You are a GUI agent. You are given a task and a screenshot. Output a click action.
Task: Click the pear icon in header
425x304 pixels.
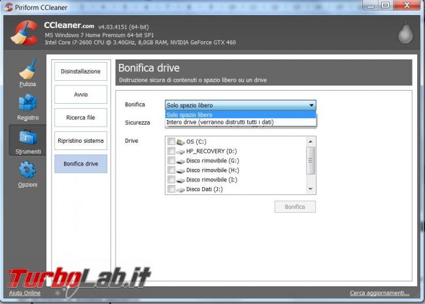point(405,33)
